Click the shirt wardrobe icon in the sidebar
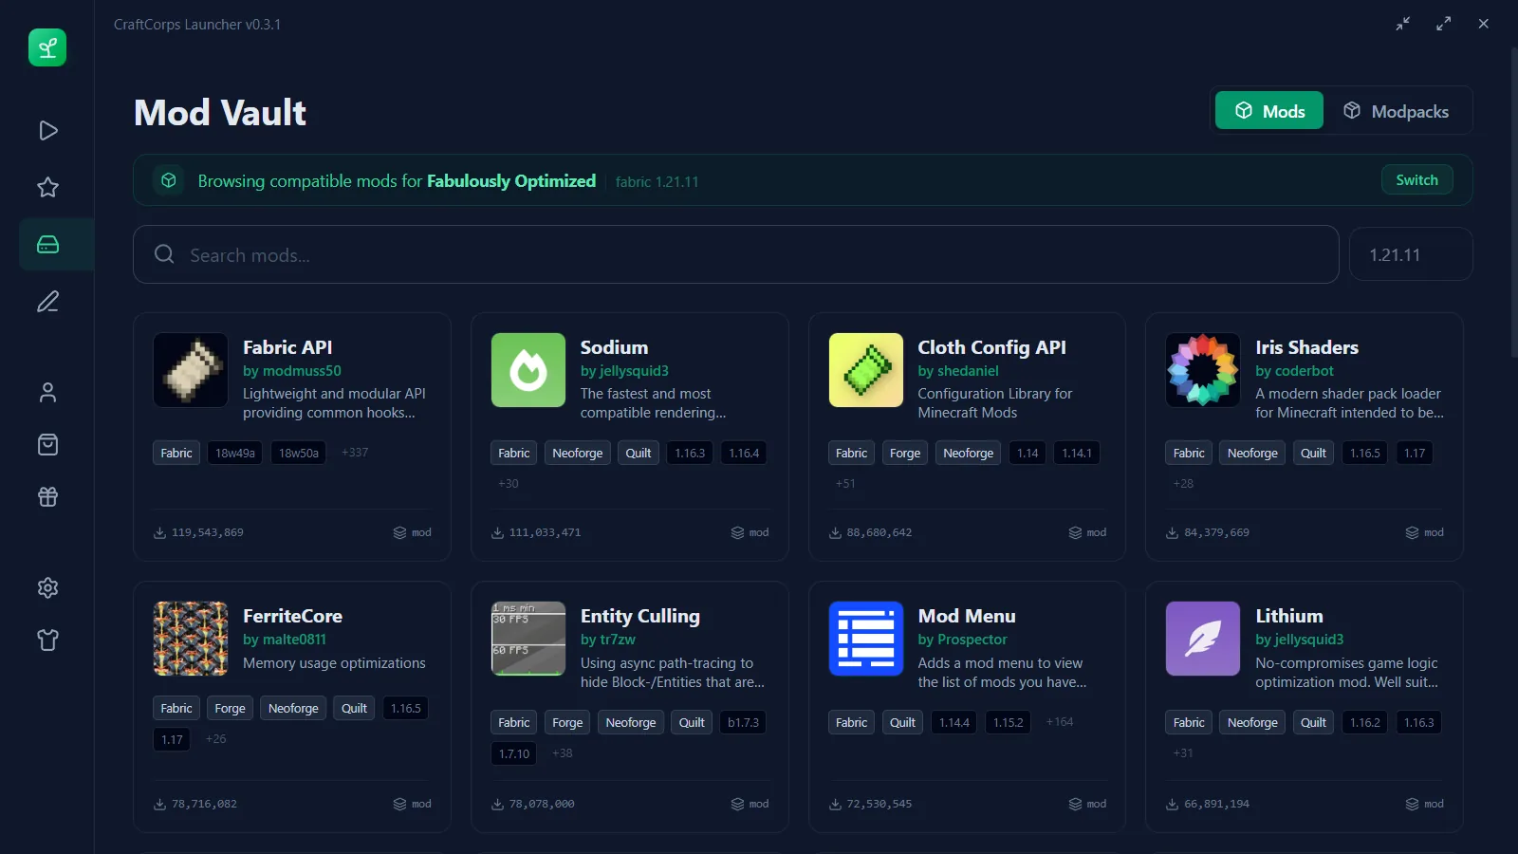Viewport: 1518px width, 854px height. pos(47,640)
